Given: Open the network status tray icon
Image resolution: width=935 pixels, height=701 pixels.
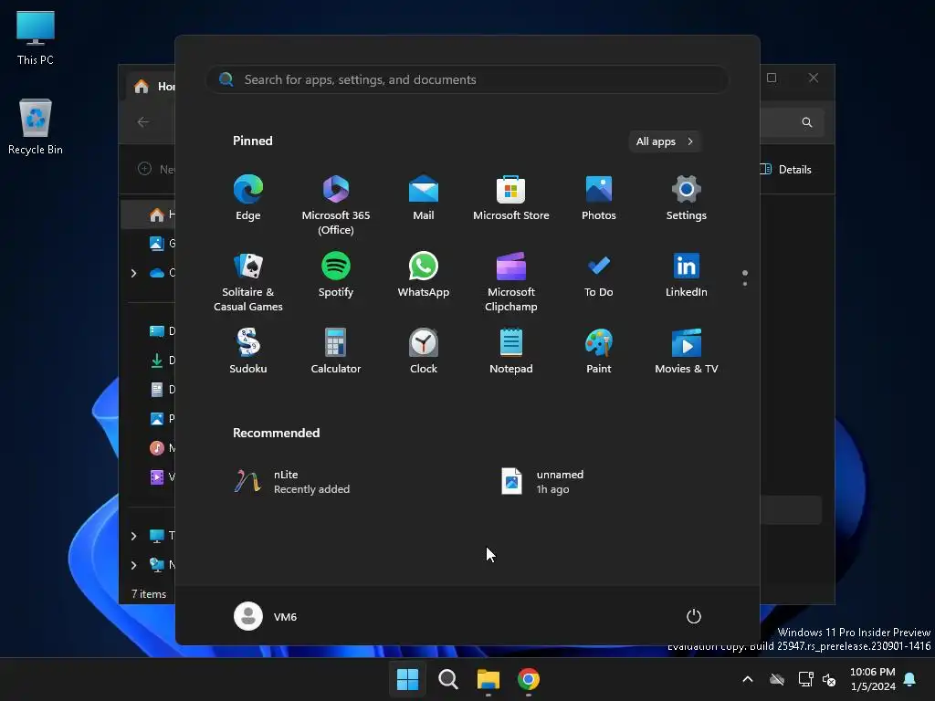Looking at the screenshot, I should tap(805, 679).
